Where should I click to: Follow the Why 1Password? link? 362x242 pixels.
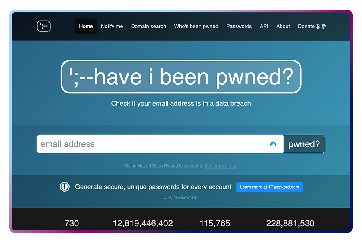(x=181, y=198)
